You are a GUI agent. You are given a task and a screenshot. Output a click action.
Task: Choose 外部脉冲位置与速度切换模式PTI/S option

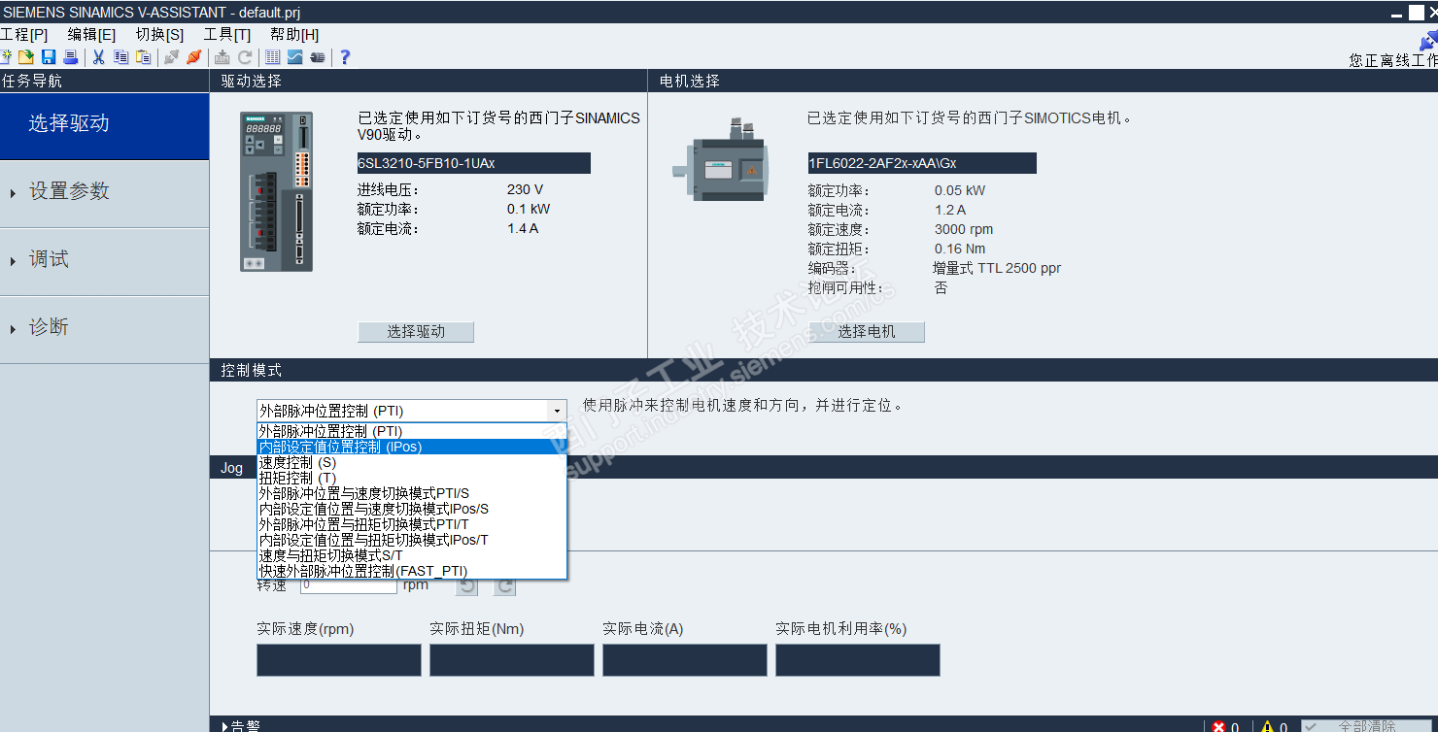pyautogui.click(x=412, y=493)
